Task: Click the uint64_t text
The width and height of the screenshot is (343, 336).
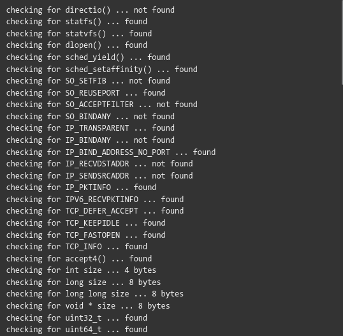Action: (x=84, y=330)
